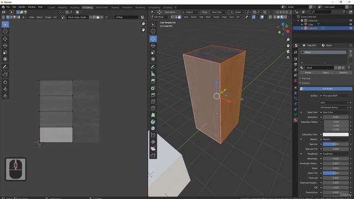
Task: Select the Scale tool in 3D viewport toolbar
Action: click(x=153, y=53)
